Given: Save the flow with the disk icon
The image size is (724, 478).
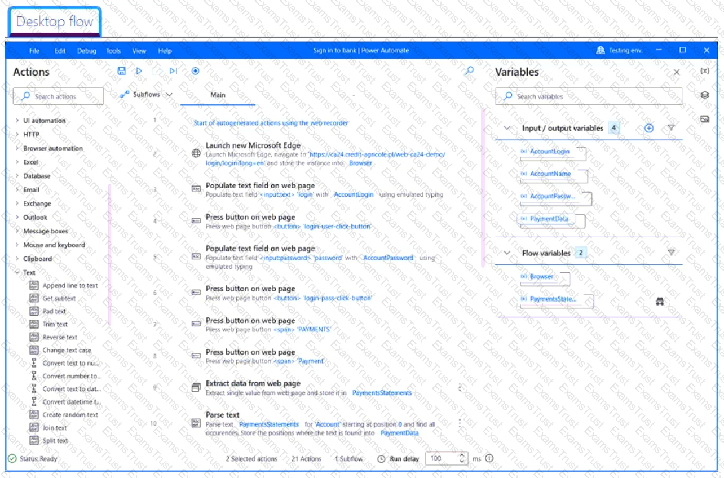Looking at the screenshot, I should (121, 71).
